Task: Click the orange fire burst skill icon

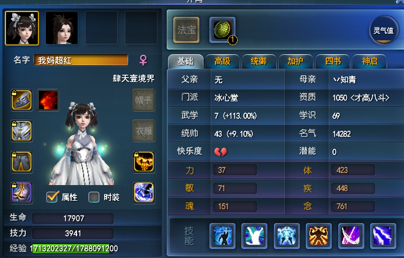Action: (x=319, y=236)
